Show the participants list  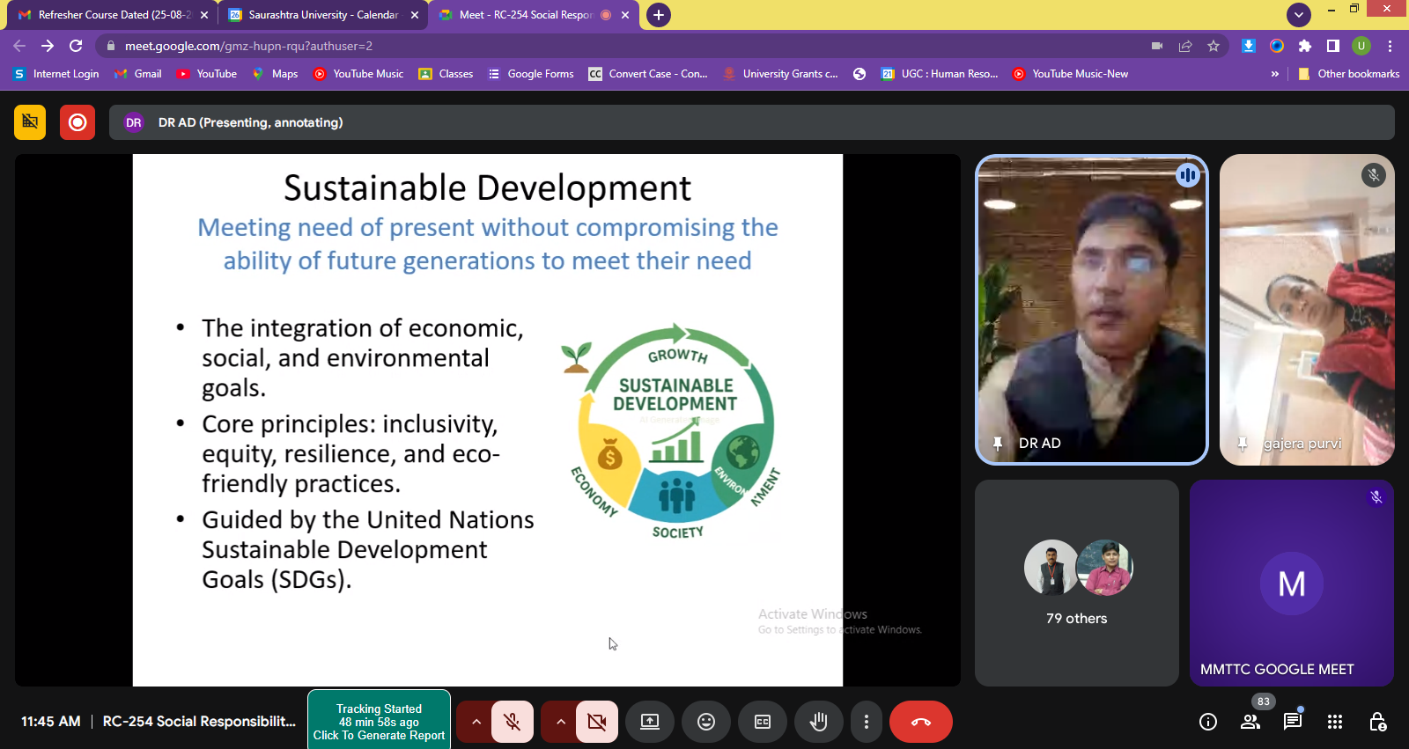point(1250,722)
